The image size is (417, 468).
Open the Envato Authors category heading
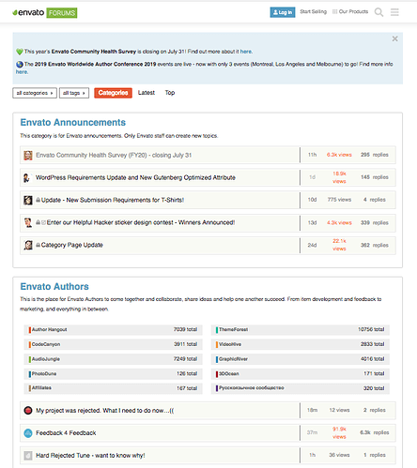[54, 287]
